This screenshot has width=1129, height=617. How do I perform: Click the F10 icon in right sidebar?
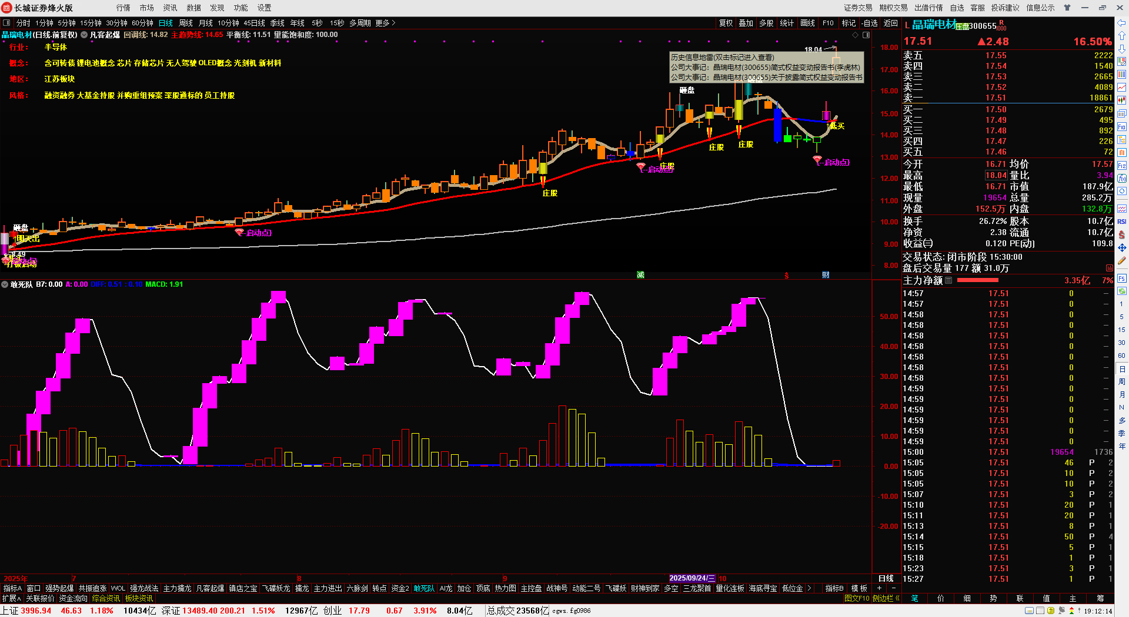1121,126
